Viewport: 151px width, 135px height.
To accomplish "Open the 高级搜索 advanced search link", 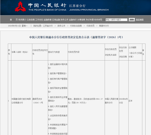I will [x=140, y=20].
